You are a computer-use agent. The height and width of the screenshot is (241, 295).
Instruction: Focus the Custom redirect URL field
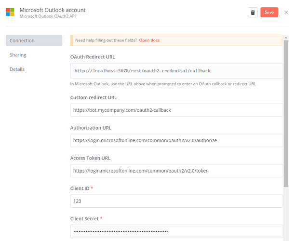(x=176, y=110)
